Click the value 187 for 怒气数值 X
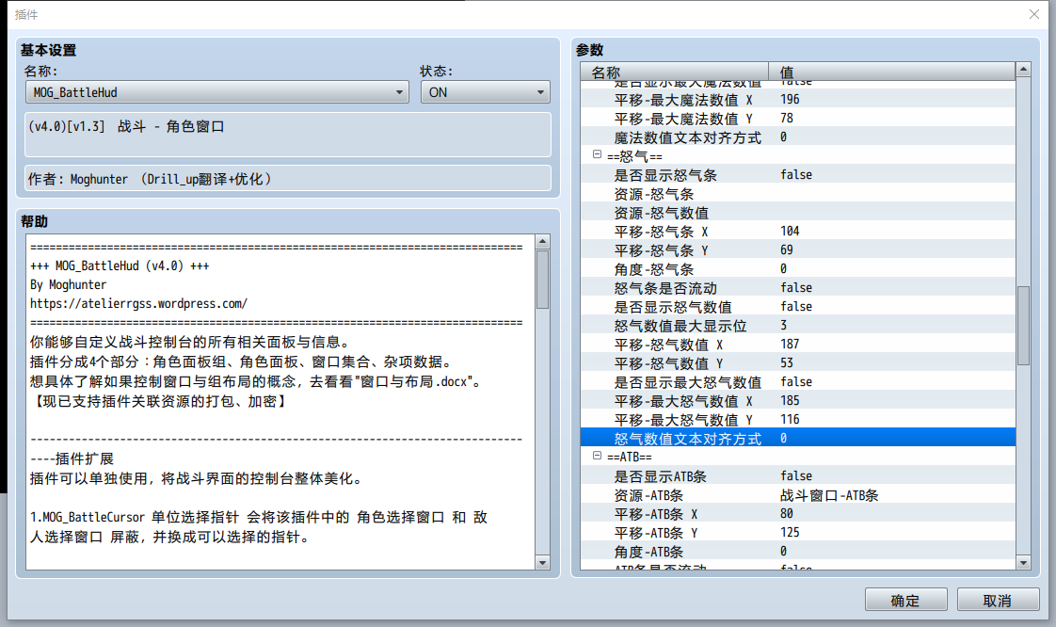The image size is (1056, 627). click(x=790, y=345)
